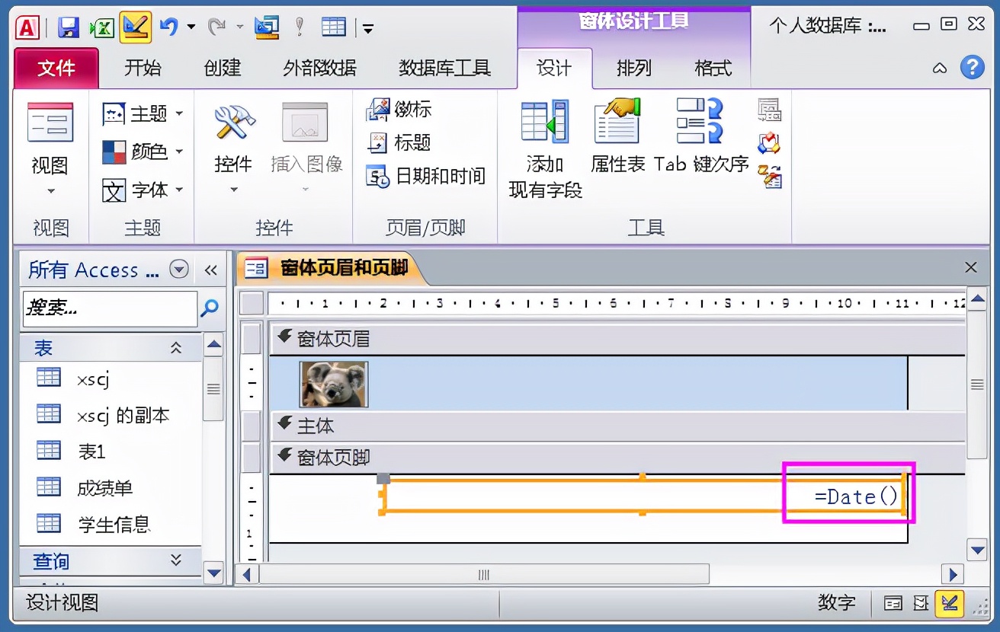Click the Save icon on the Quick Access Toolbar

tap(70, 25)
